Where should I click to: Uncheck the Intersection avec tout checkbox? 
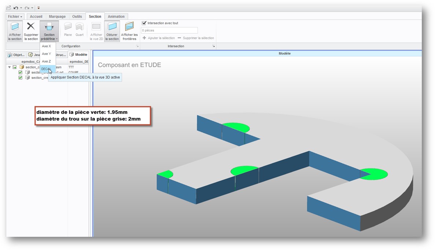[x=144, y=23]
